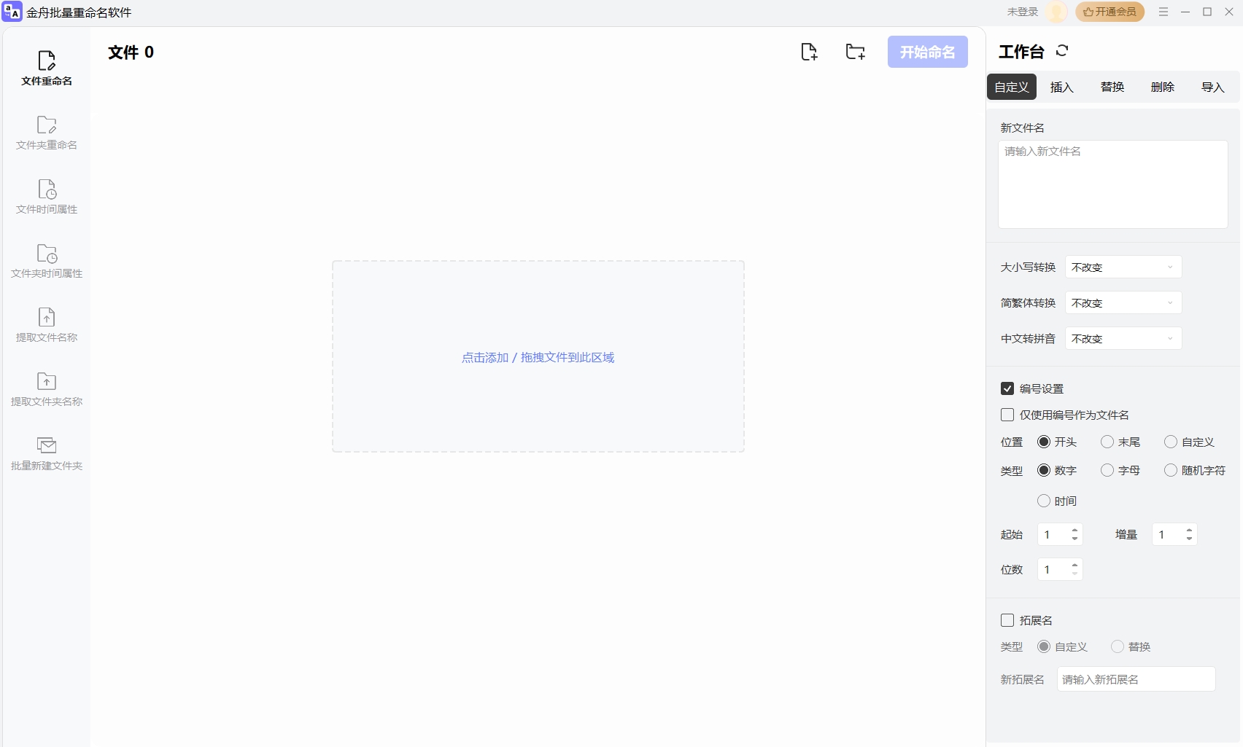Click 未登录 to log in
This screenshot has width=1243, height=747.
[1023, 12]
